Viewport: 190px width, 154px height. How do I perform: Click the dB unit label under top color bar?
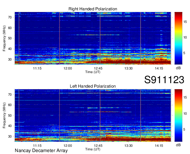click(x=178, y=68)
